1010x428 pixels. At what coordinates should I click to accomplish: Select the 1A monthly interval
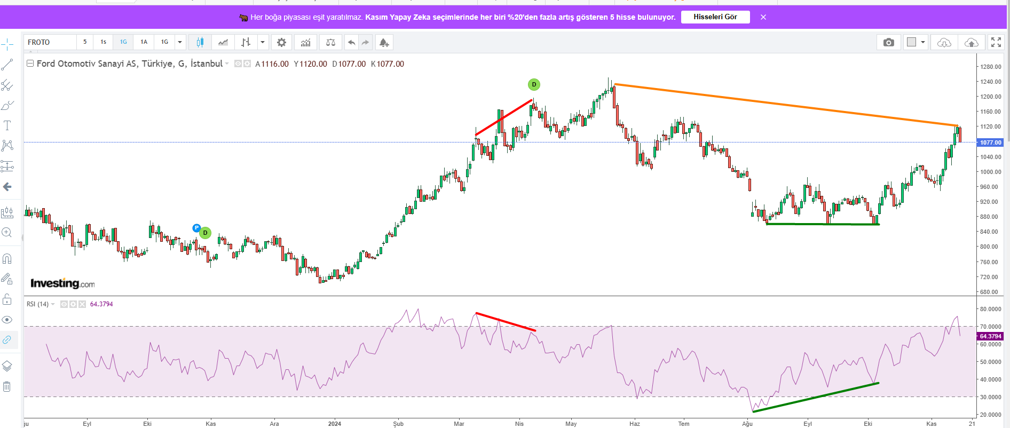pos(144,42)
